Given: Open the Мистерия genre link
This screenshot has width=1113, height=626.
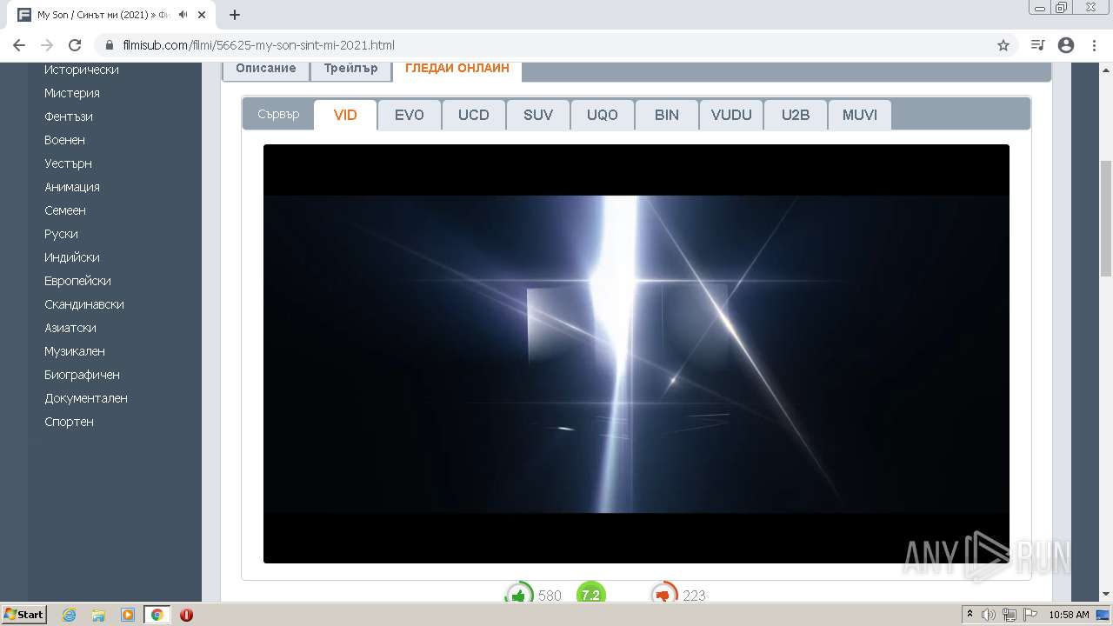Looking at the screenshot, I should click(x=72, y=93).
